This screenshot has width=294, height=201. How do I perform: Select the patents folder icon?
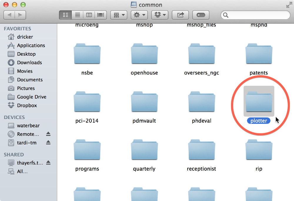[x=259, y=54]
